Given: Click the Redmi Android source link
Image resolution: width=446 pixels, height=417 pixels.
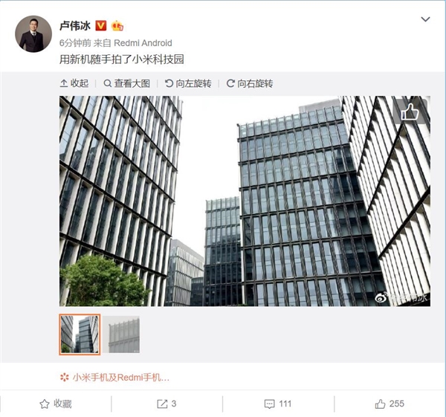Looking at the screenshot, I should 143,43.
